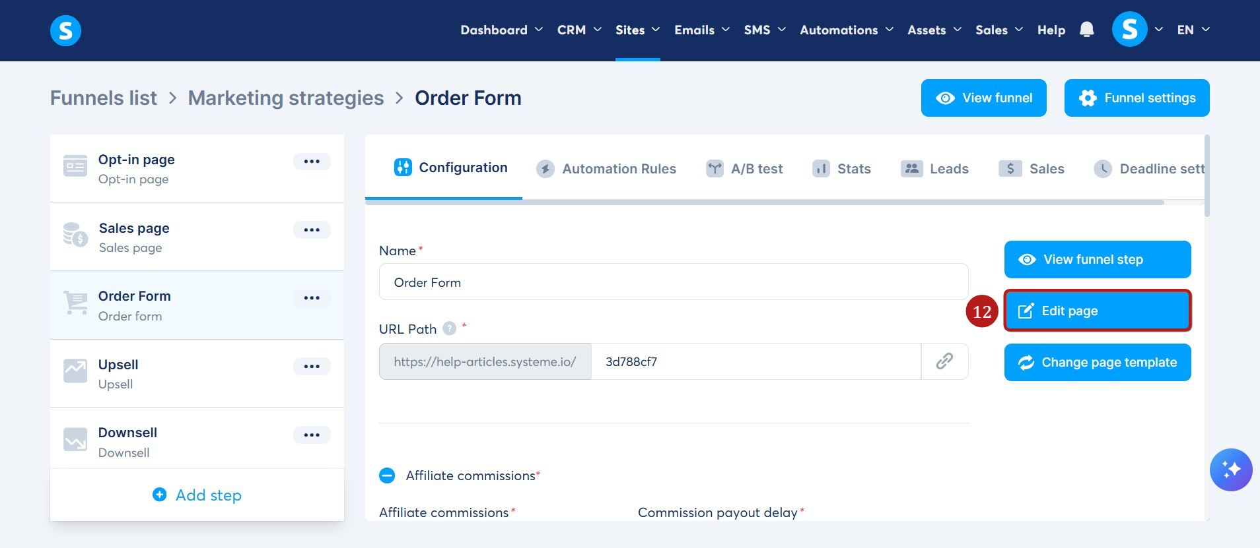Click the Opt-in page step icon
This screenshot has height=548, width=1260.
tap(75, 166)
